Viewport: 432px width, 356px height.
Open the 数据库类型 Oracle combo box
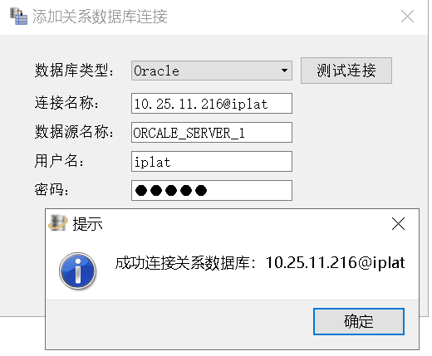212,71
